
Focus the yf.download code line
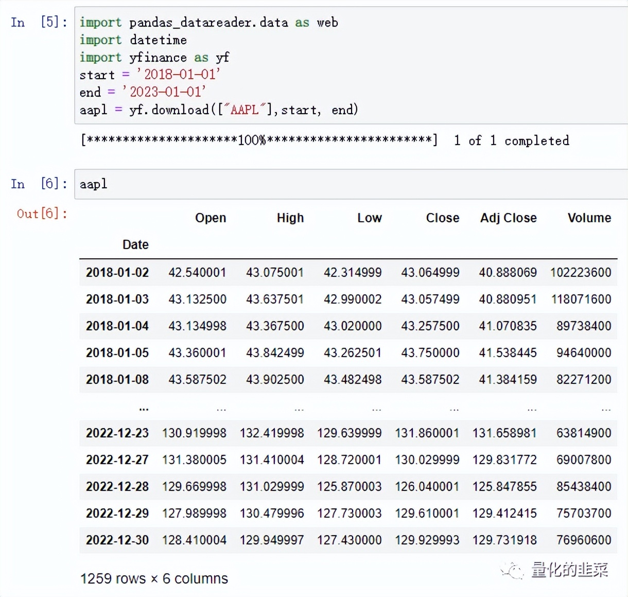pyautogui.click(x=219, y=110)
